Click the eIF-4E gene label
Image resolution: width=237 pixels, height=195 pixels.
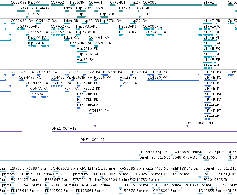[209, 2]
